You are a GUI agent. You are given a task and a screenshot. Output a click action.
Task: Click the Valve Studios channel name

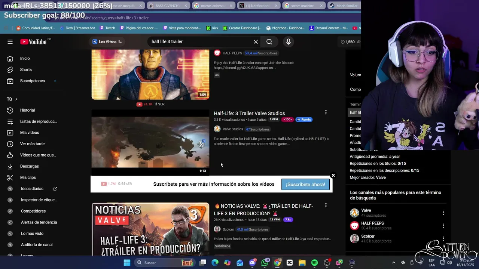[233, 129]
